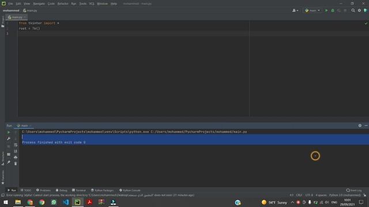Start debugging with the toolbar bug icon
The image size is (369, 207).
[x=333, y=10]
